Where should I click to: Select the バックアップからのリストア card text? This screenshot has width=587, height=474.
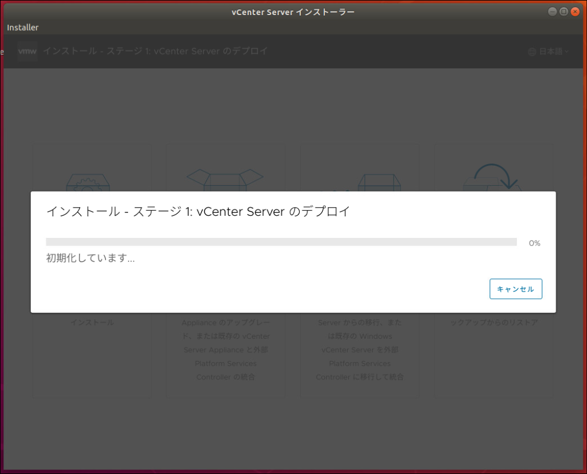click(494, 322)
